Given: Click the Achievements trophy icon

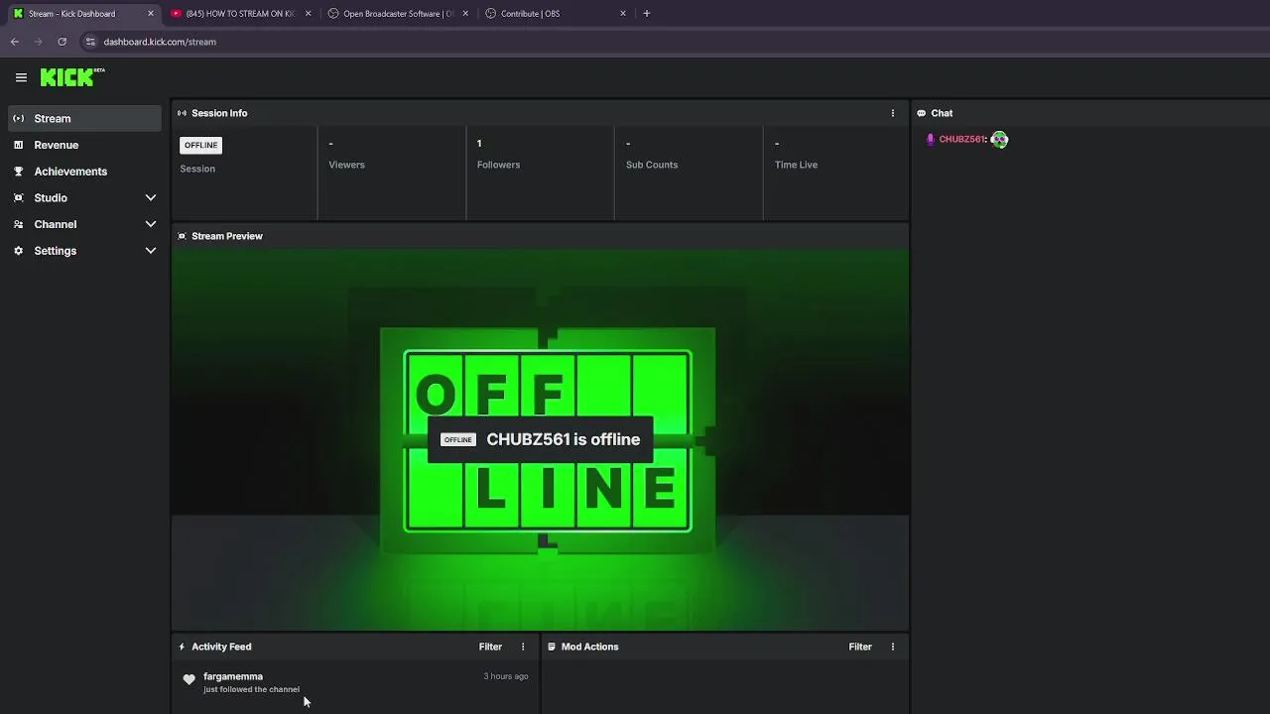Looking at the screenshot, I should coord(18,172).
